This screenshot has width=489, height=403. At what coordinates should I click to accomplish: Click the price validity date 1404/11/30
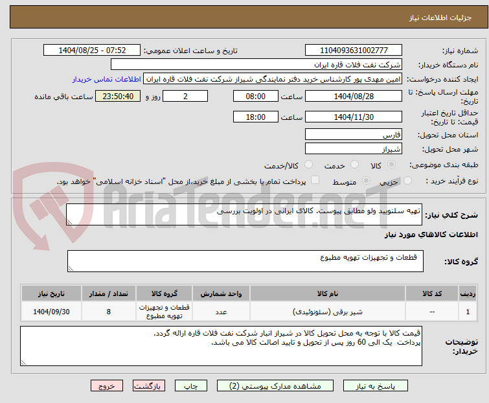[x=354, y=117]
